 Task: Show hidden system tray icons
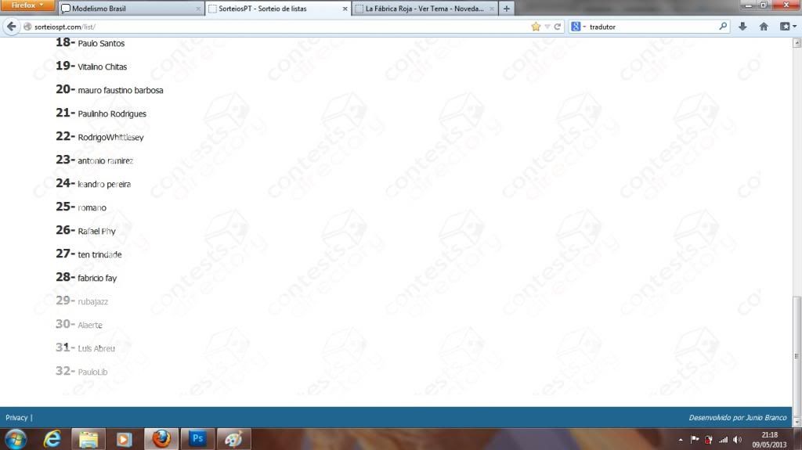tap(681, 440)
